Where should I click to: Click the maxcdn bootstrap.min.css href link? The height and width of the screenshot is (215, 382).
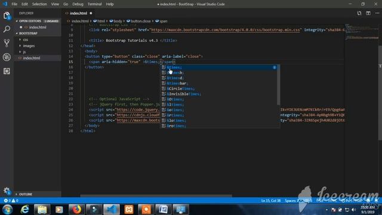coord(226,30)
